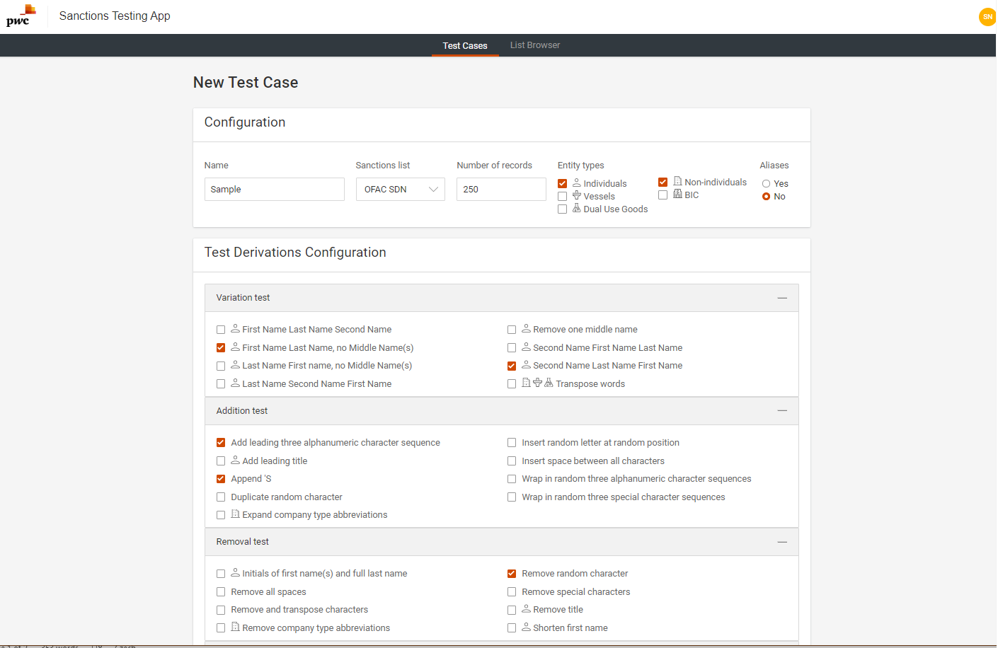Open the Sanctions list dropdown
Screen dimensions: 998x648
pyautogui.click(x=400, y=190)
